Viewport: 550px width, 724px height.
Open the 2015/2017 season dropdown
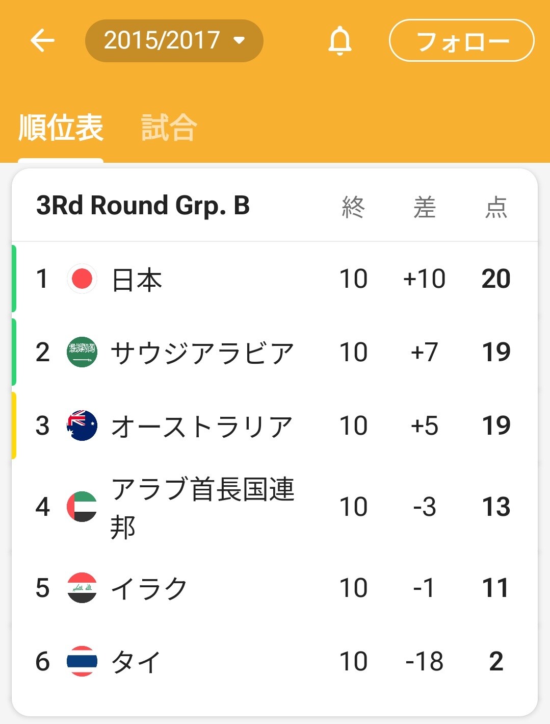point(174,41)
